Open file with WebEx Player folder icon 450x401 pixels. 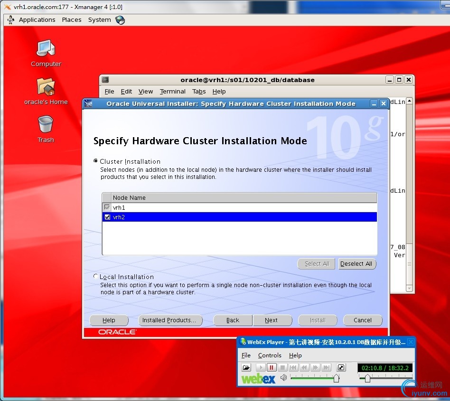pyautogui.click(x=246, y=367)
